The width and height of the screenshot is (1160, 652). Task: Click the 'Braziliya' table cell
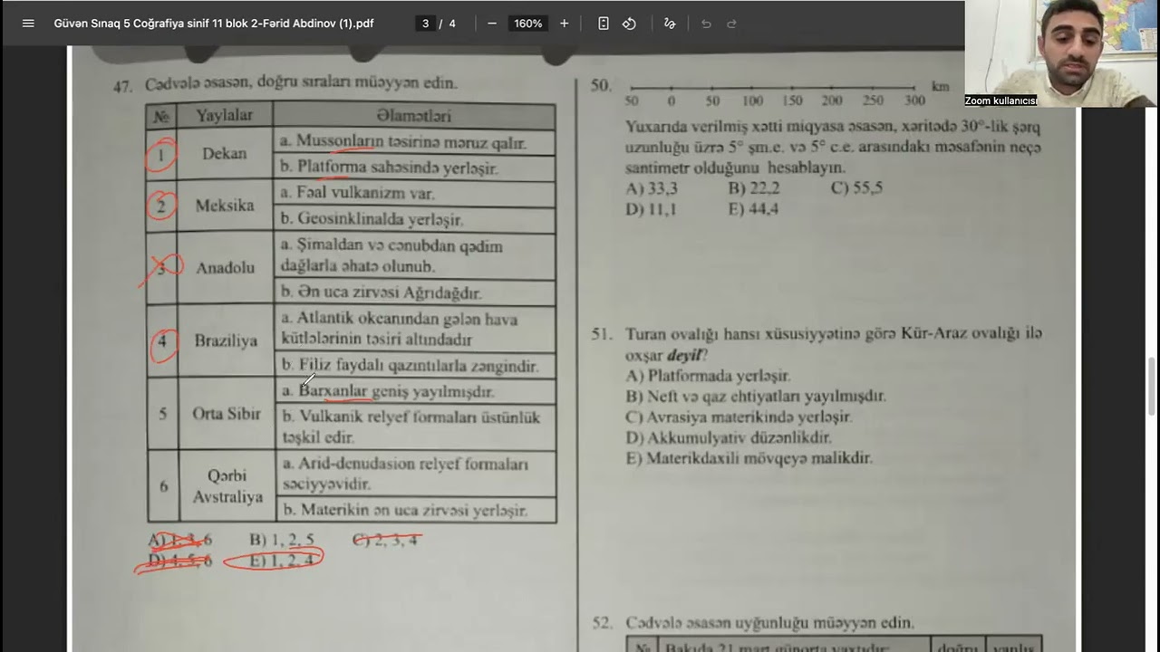point(224,340)
